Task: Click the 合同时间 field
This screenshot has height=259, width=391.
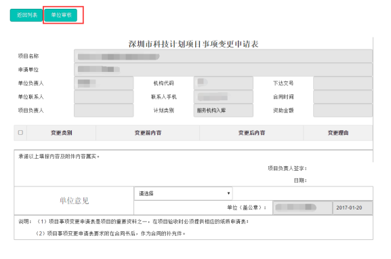Action: pyautogui.click(x=343, y=97)
